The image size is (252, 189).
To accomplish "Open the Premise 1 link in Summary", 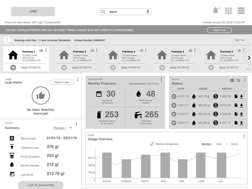I will pyautogui.click(x=60, y=128).
